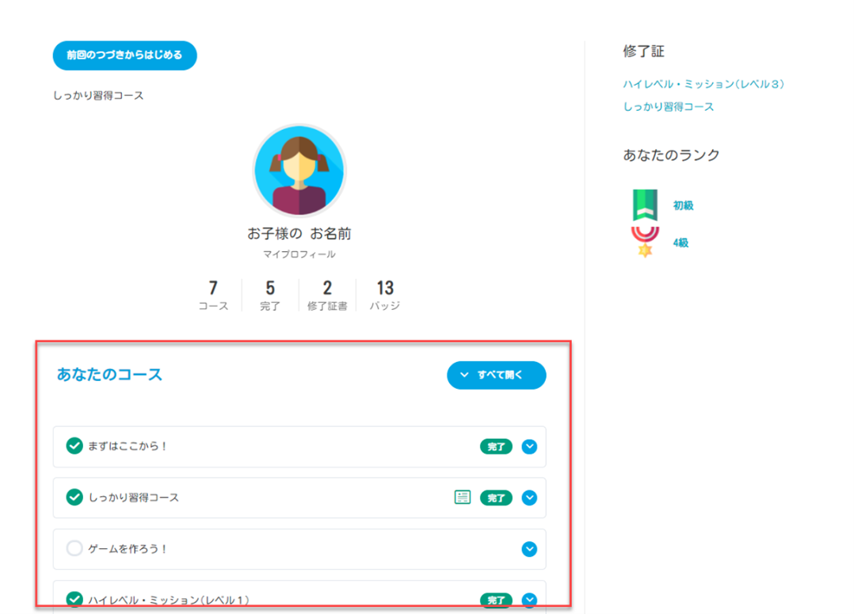Click the empty circle beside ゲームを作ろう！
Screen dimensions: 854x614
click(x=74, y=549)
